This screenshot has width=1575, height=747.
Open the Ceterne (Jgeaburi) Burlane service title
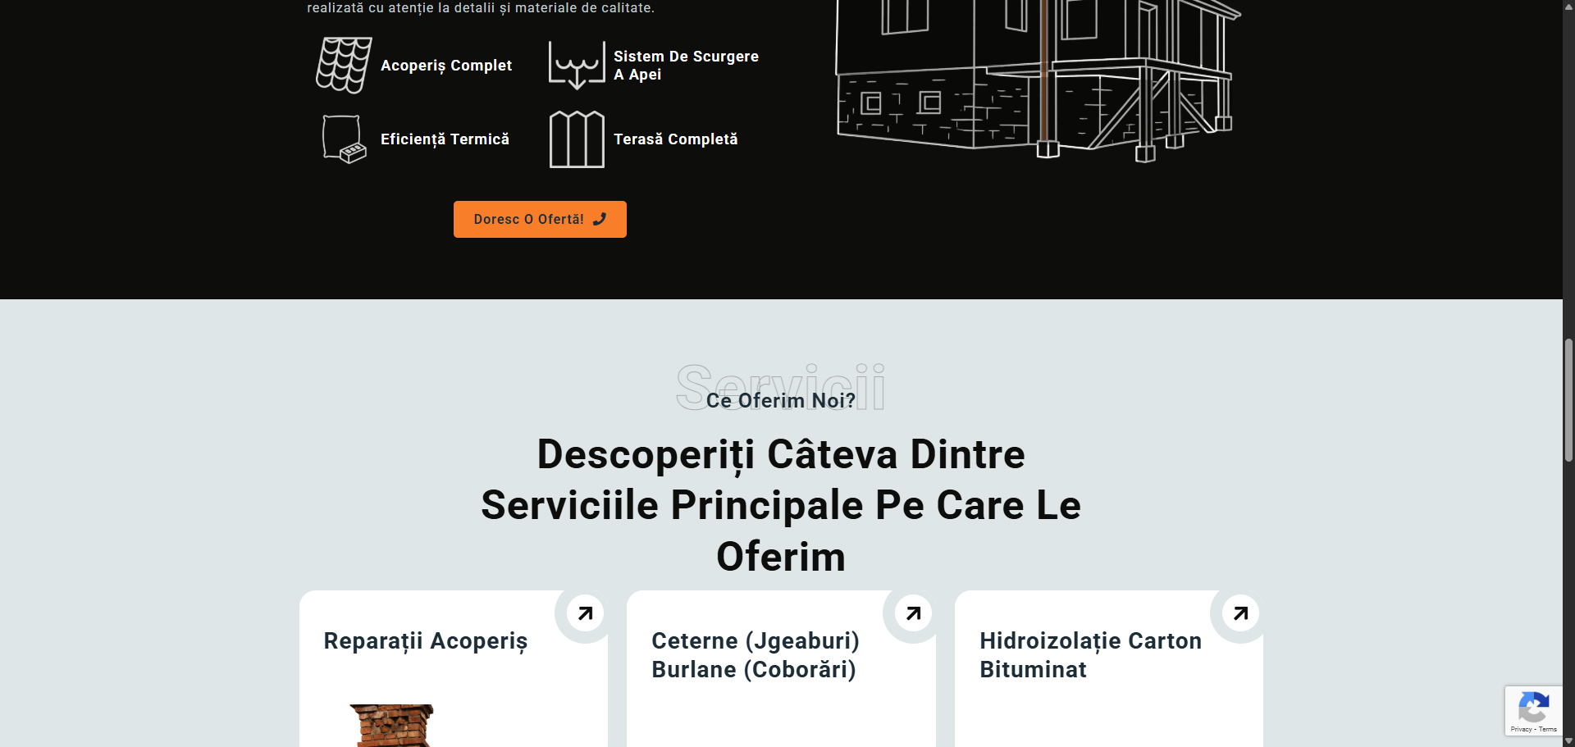coord(755,655)
